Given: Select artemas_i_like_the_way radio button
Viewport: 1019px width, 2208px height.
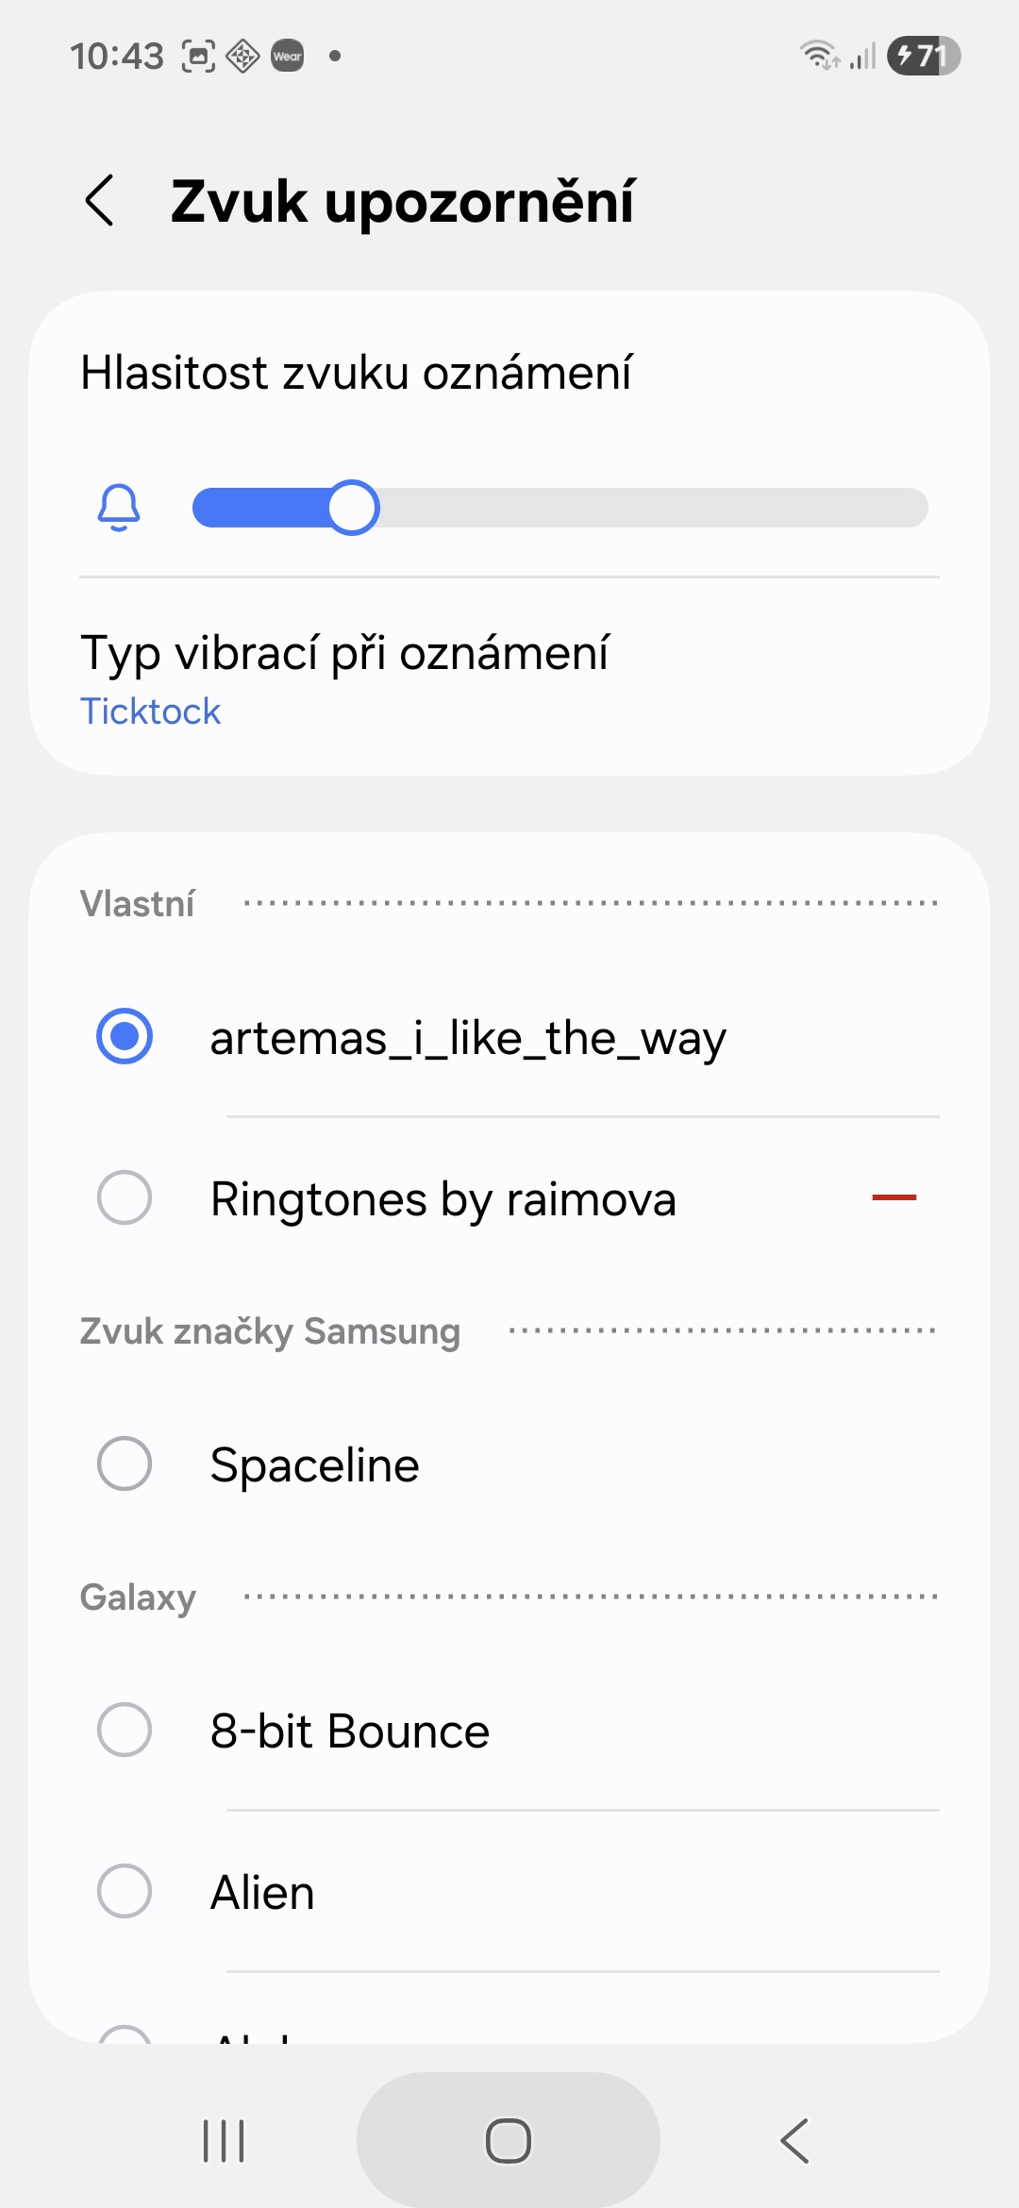Looking at the screenshot, I should pos(125,1036).
